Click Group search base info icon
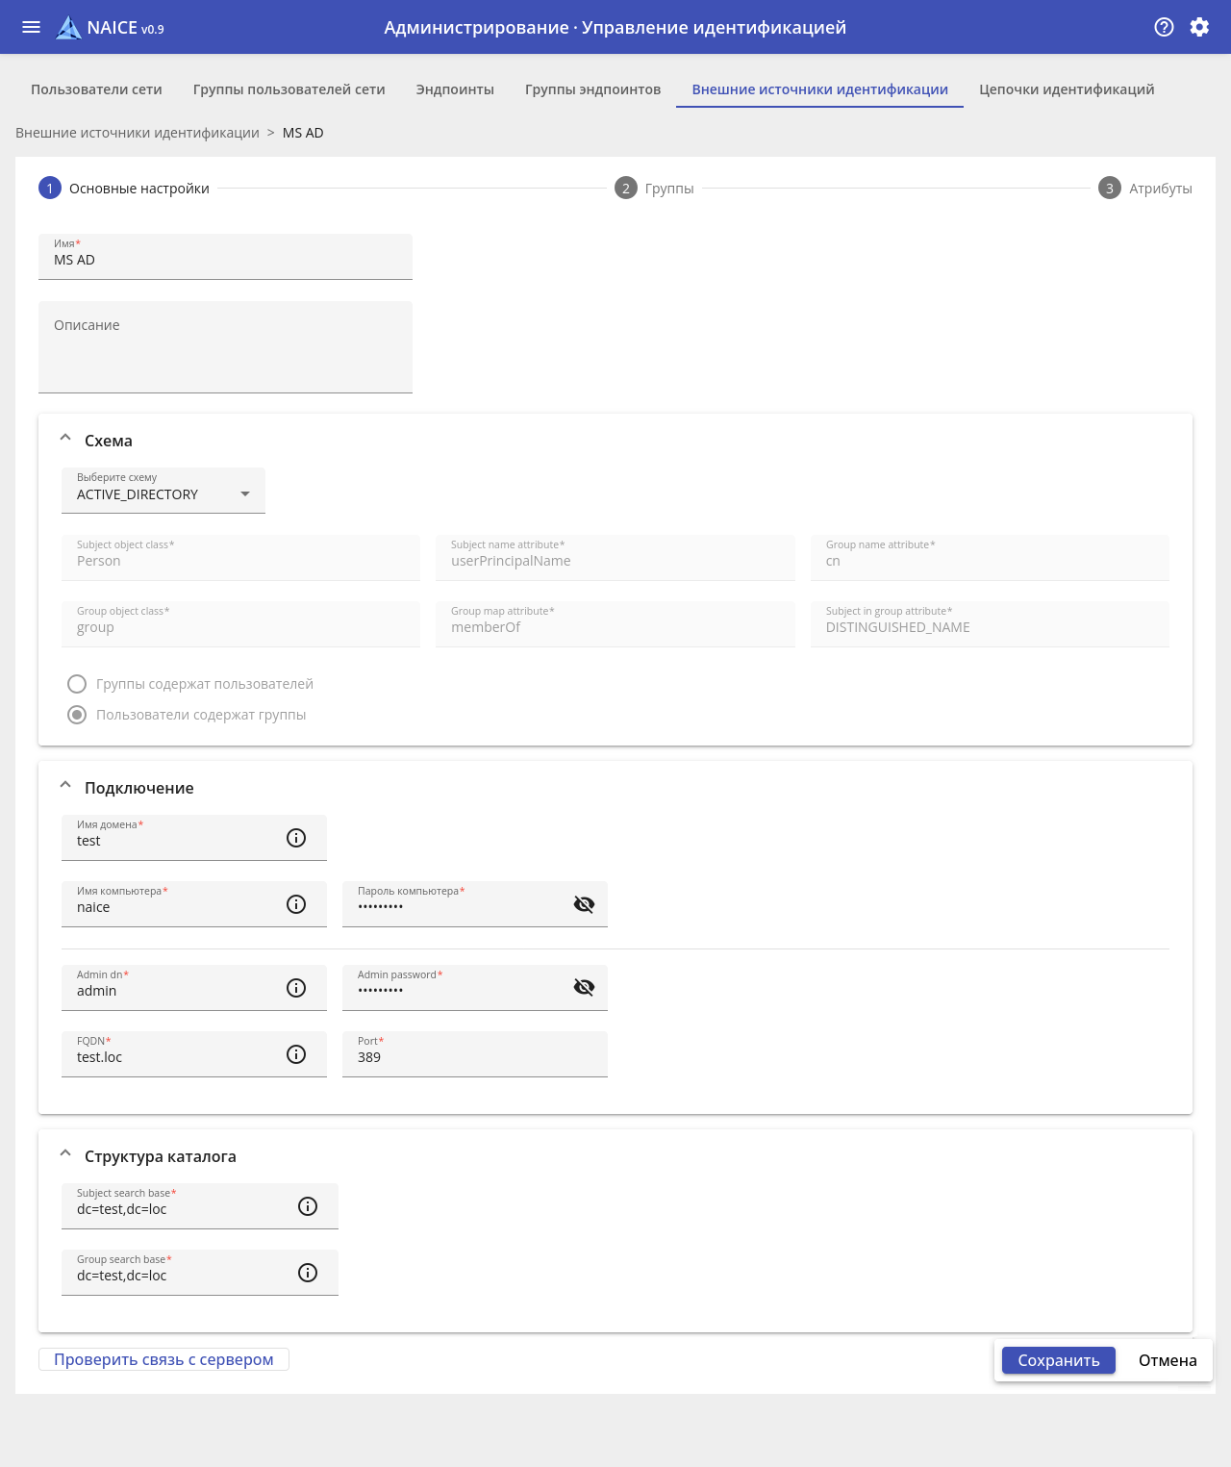 point(308,1273)
